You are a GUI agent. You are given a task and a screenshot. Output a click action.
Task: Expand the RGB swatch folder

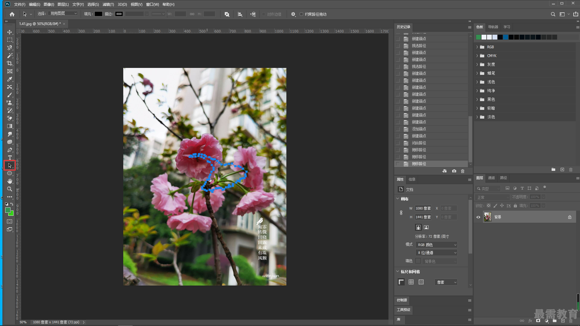pyautogui.click(x=477, y=47)
